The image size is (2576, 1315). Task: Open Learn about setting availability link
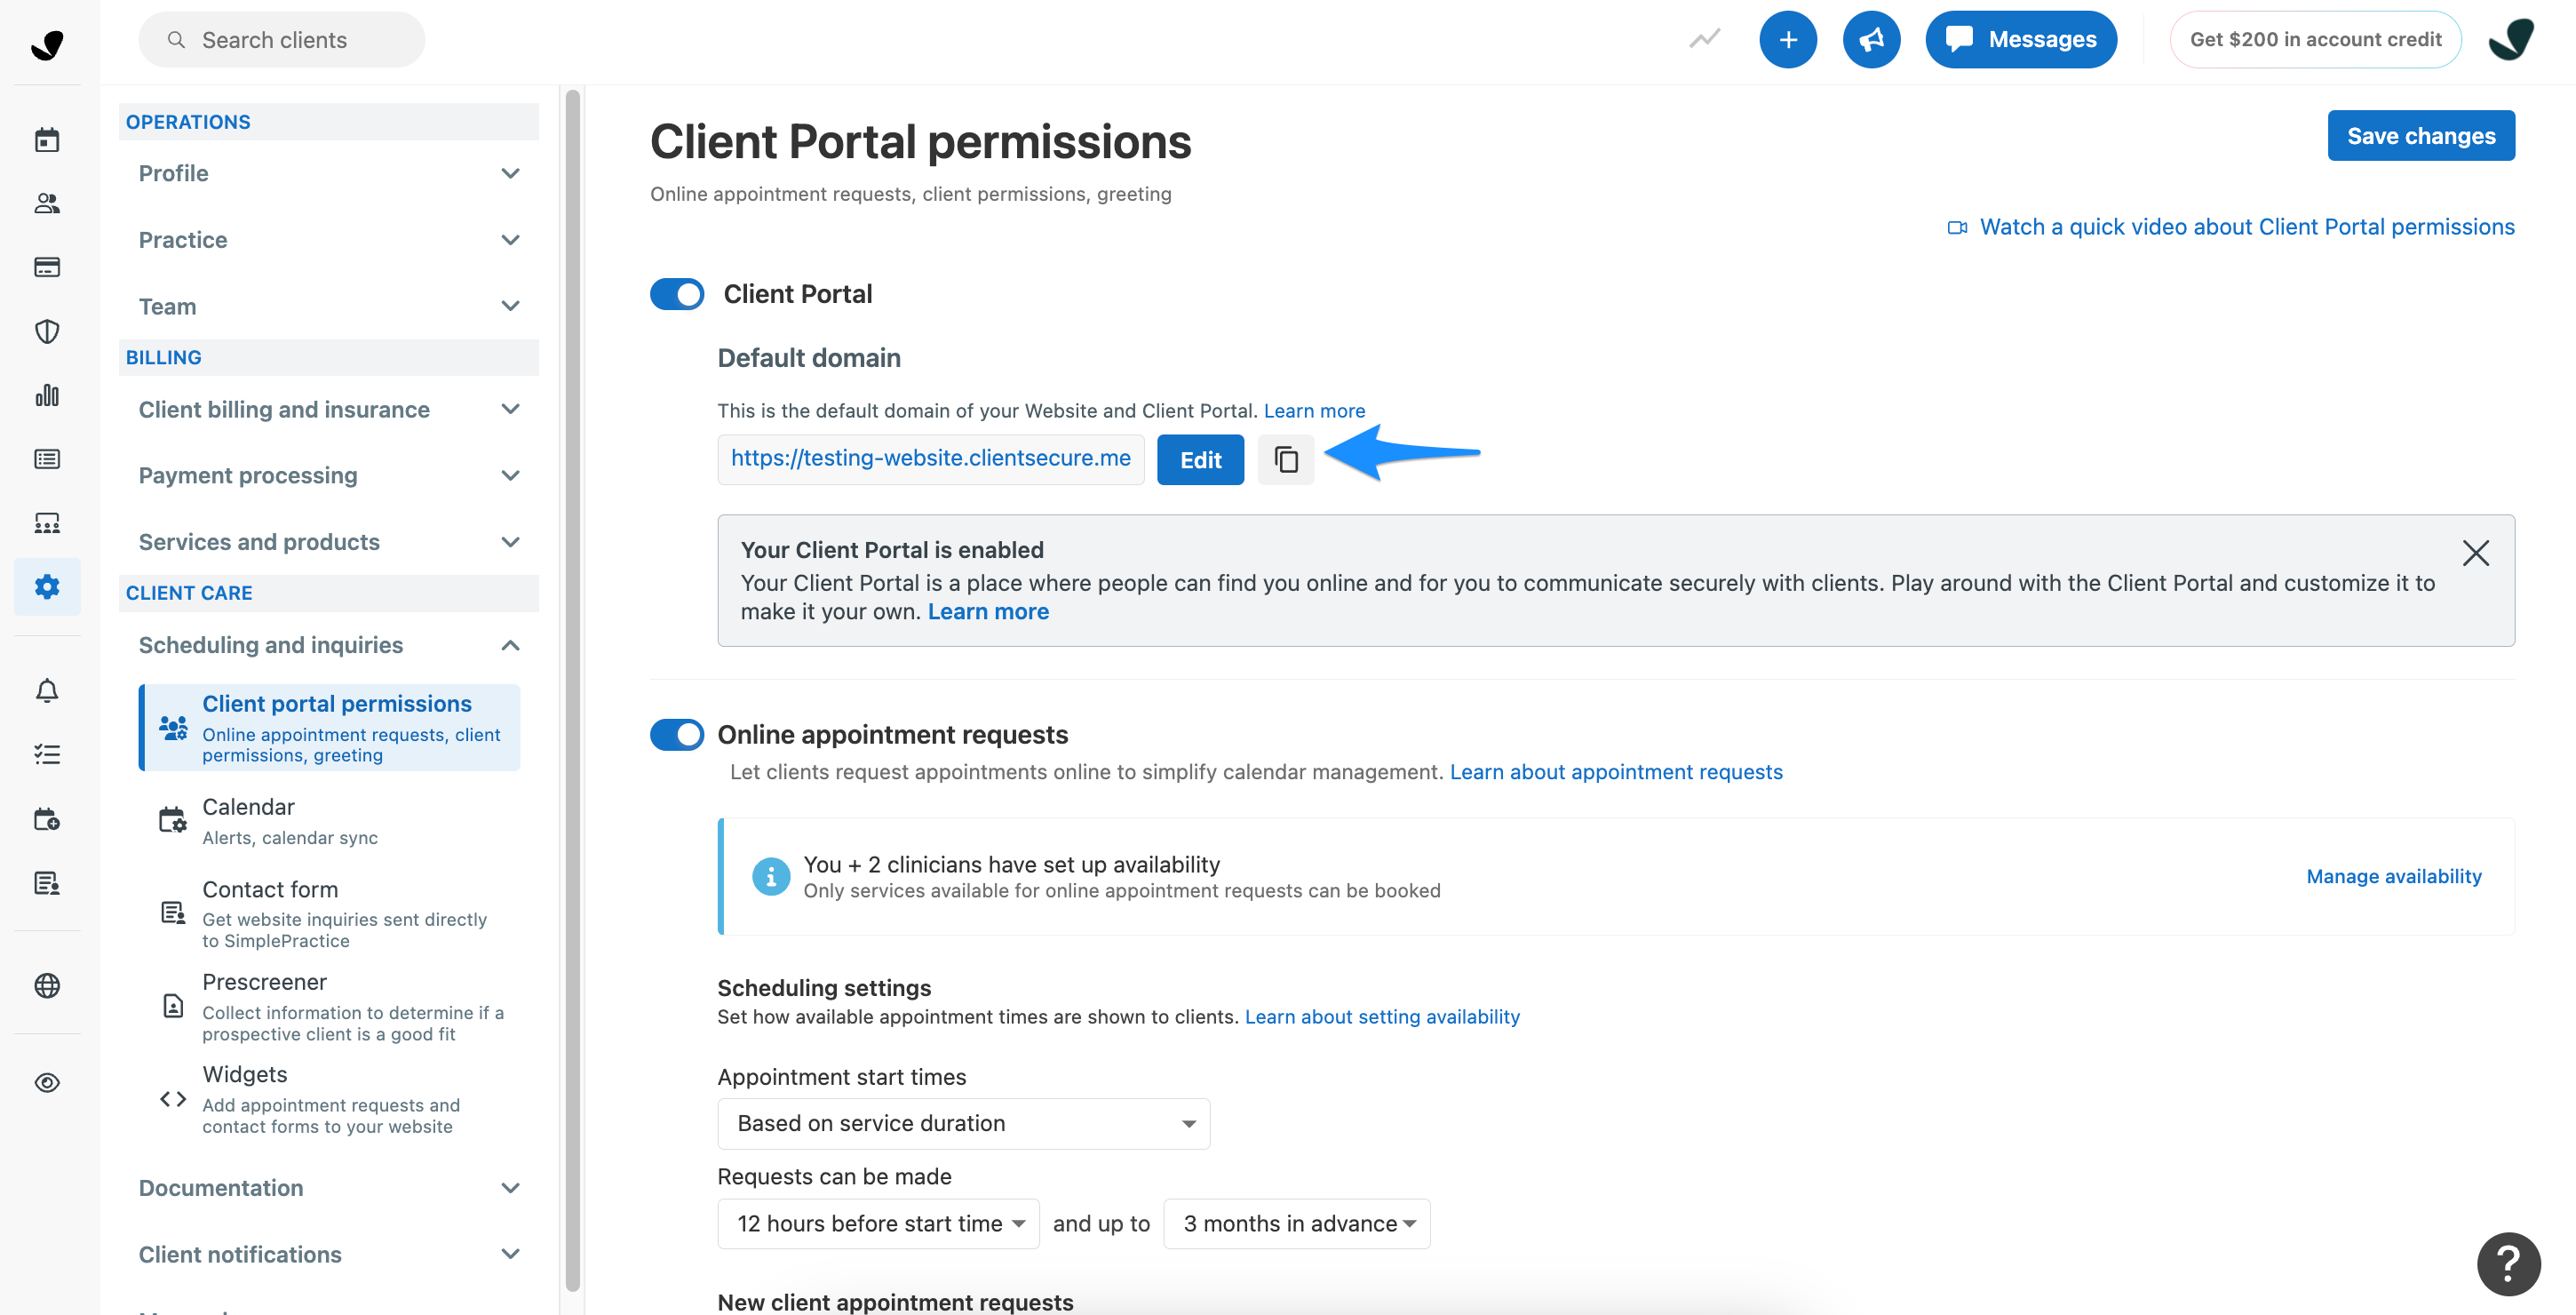click(1382, 1017)
